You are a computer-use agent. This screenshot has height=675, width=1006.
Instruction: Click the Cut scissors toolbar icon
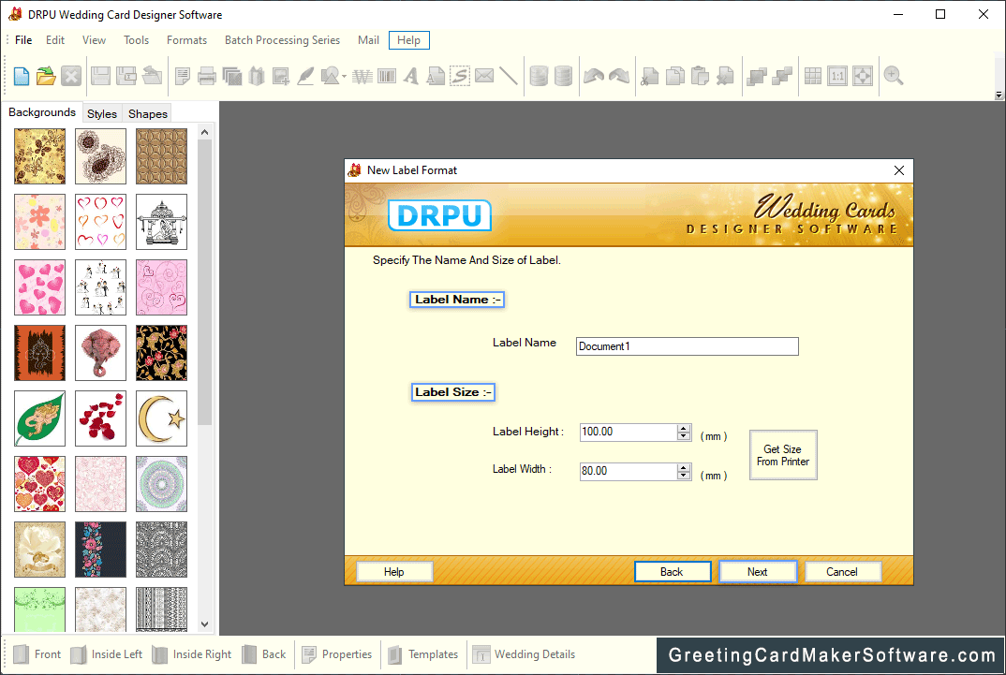650,76
